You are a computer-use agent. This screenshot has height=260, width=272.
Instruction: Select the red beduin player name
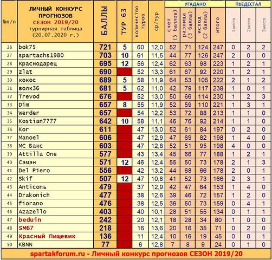coord(30,220)
